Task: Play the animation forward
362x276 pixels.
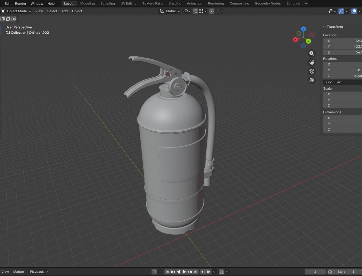Action: [184, 272]
